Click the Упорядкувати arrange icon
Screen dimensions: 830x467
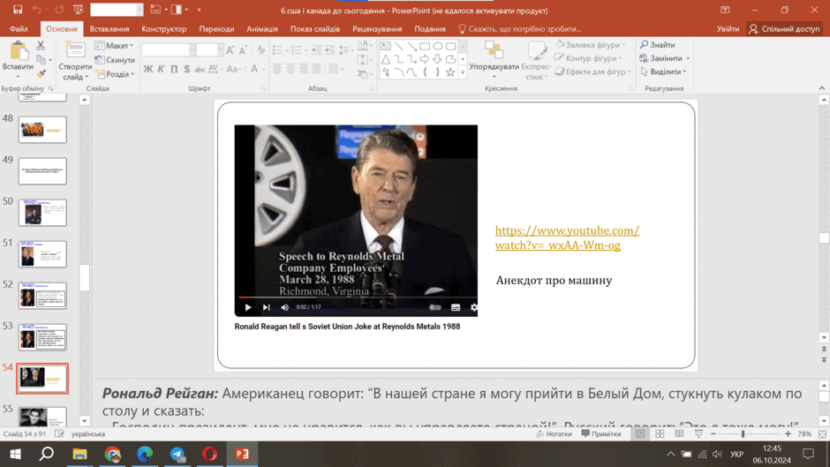pyautogui.click(x=494, y=51)
